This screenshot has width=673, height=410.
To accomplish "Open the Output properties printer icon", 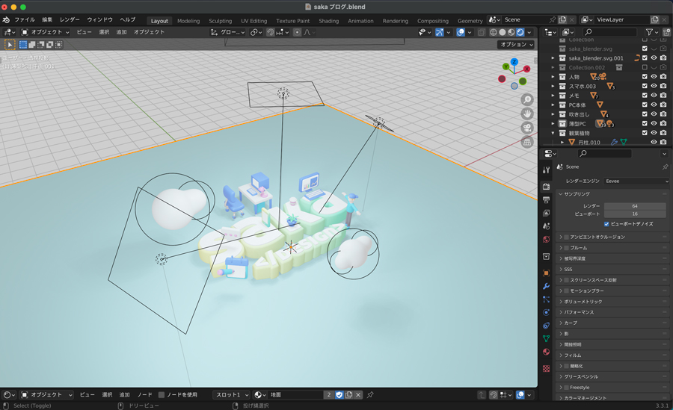I will [546, 199].
